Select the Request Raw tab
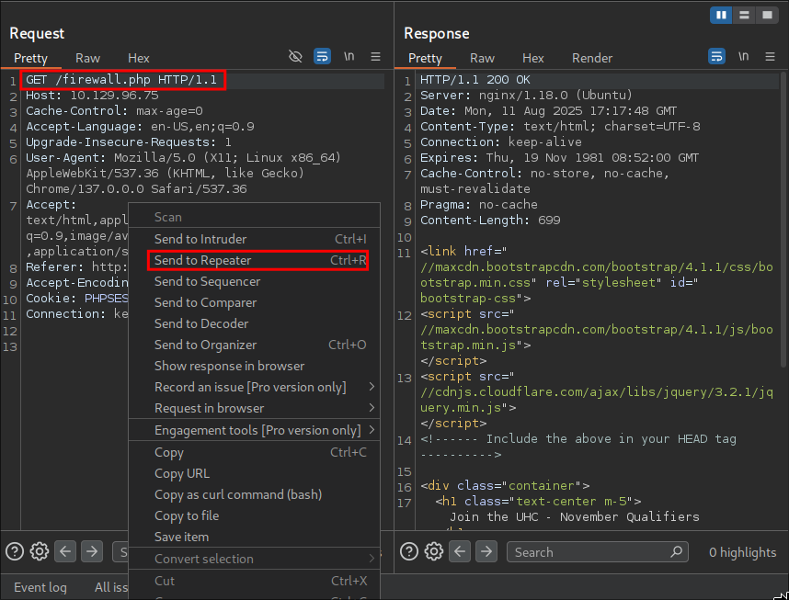Viewport: 789px width, 600px height. coord(87,58)
